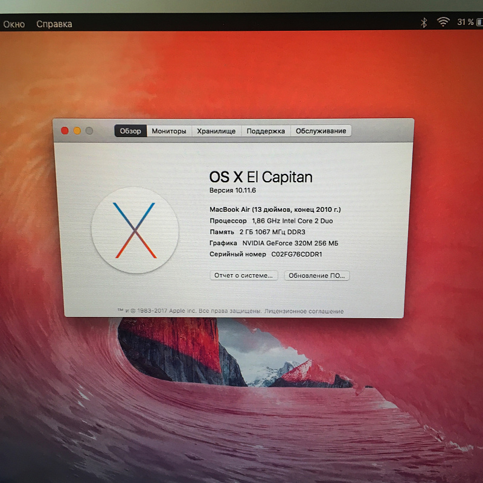Click the MacBook Air model line
The width and height of the screenshot is (483, 483).
tap(275, 210)
